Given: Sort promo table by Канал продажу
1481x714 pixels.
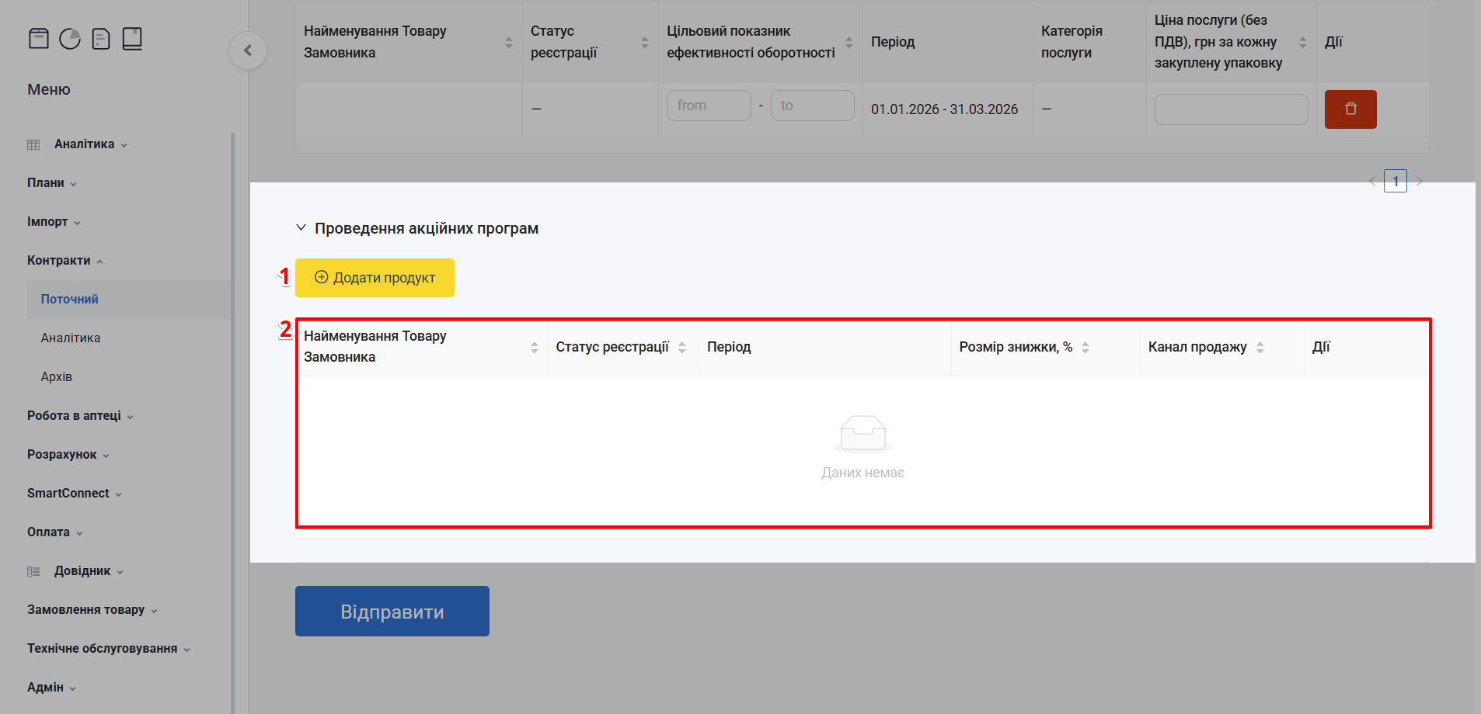Looking at the screenshot, I should point(1260,348).
